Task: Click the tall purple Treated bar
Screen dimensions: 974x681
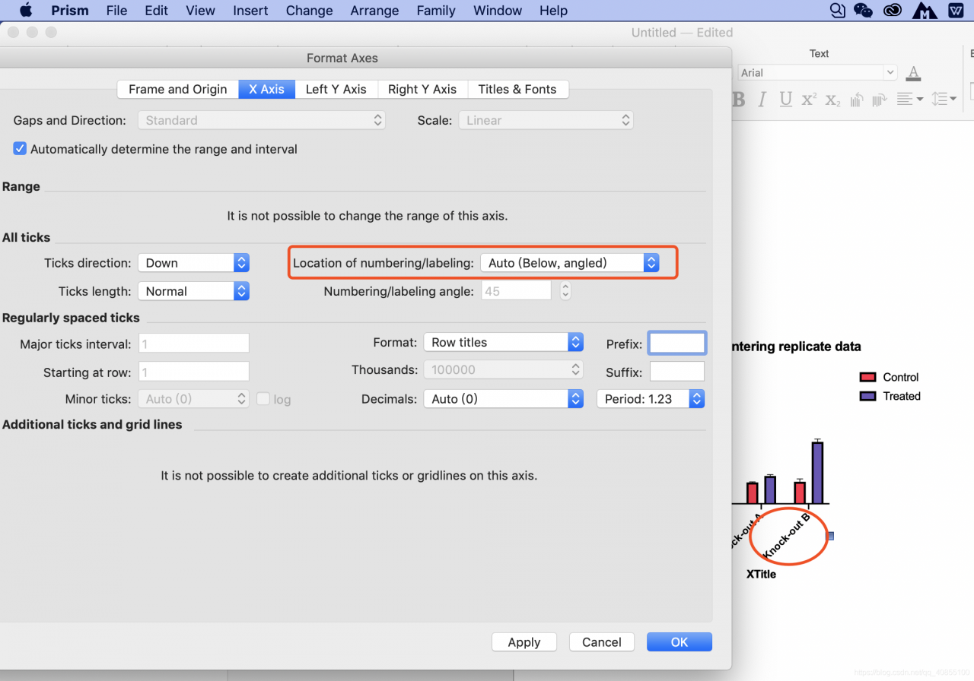Action: [x=817, y=472]
